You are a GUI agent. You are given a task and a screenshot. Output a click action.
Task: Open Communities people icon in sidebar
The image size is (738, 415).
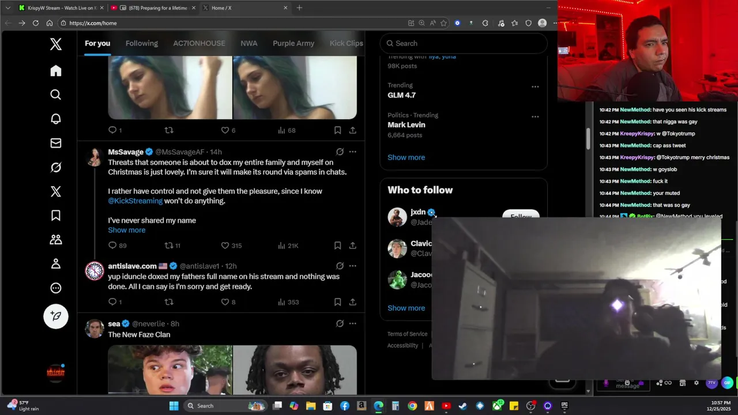(56, 240)
